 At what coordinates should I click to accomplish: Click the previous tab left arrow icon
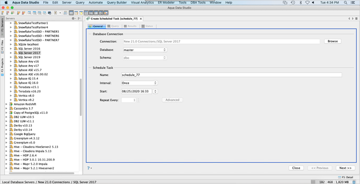349,19
